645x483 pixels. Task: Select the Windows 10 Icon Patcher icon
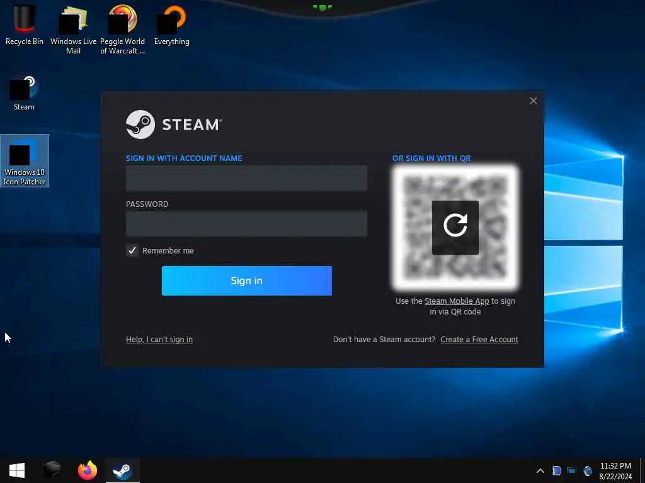click(x=25, y=161)
